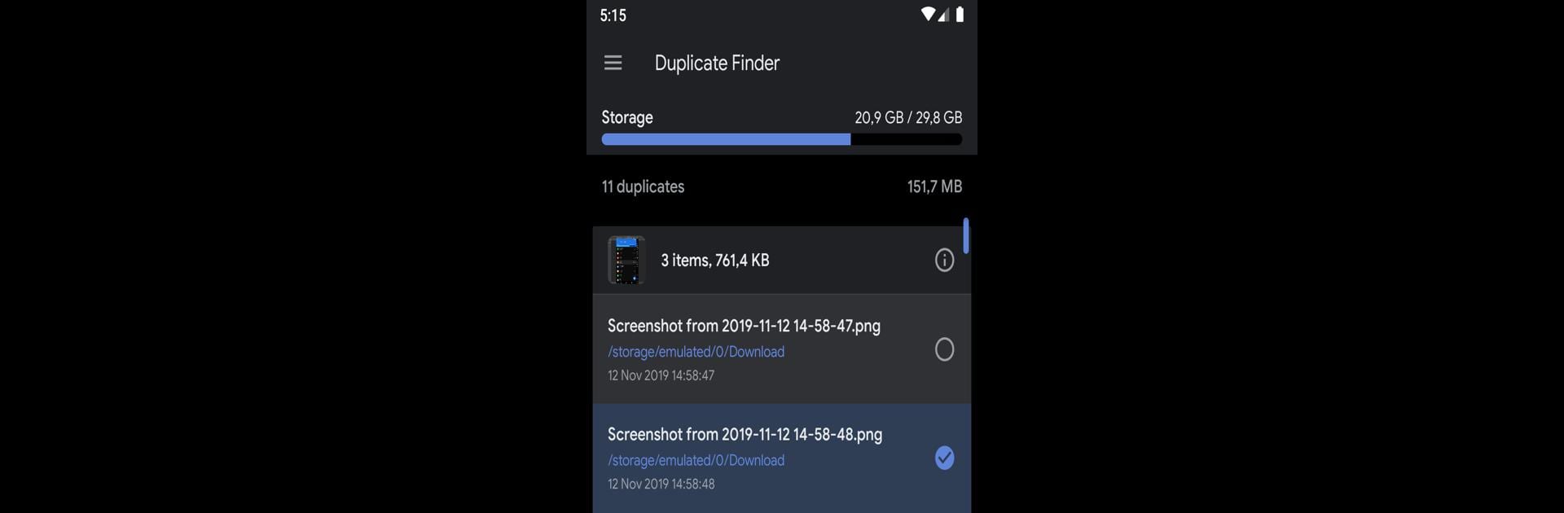Uncheck the 14-58-48.png selected checkmark

944,458
